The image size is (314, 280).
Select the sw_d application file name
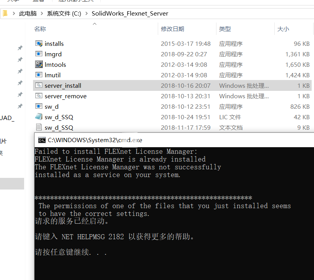tap(52, 107)
